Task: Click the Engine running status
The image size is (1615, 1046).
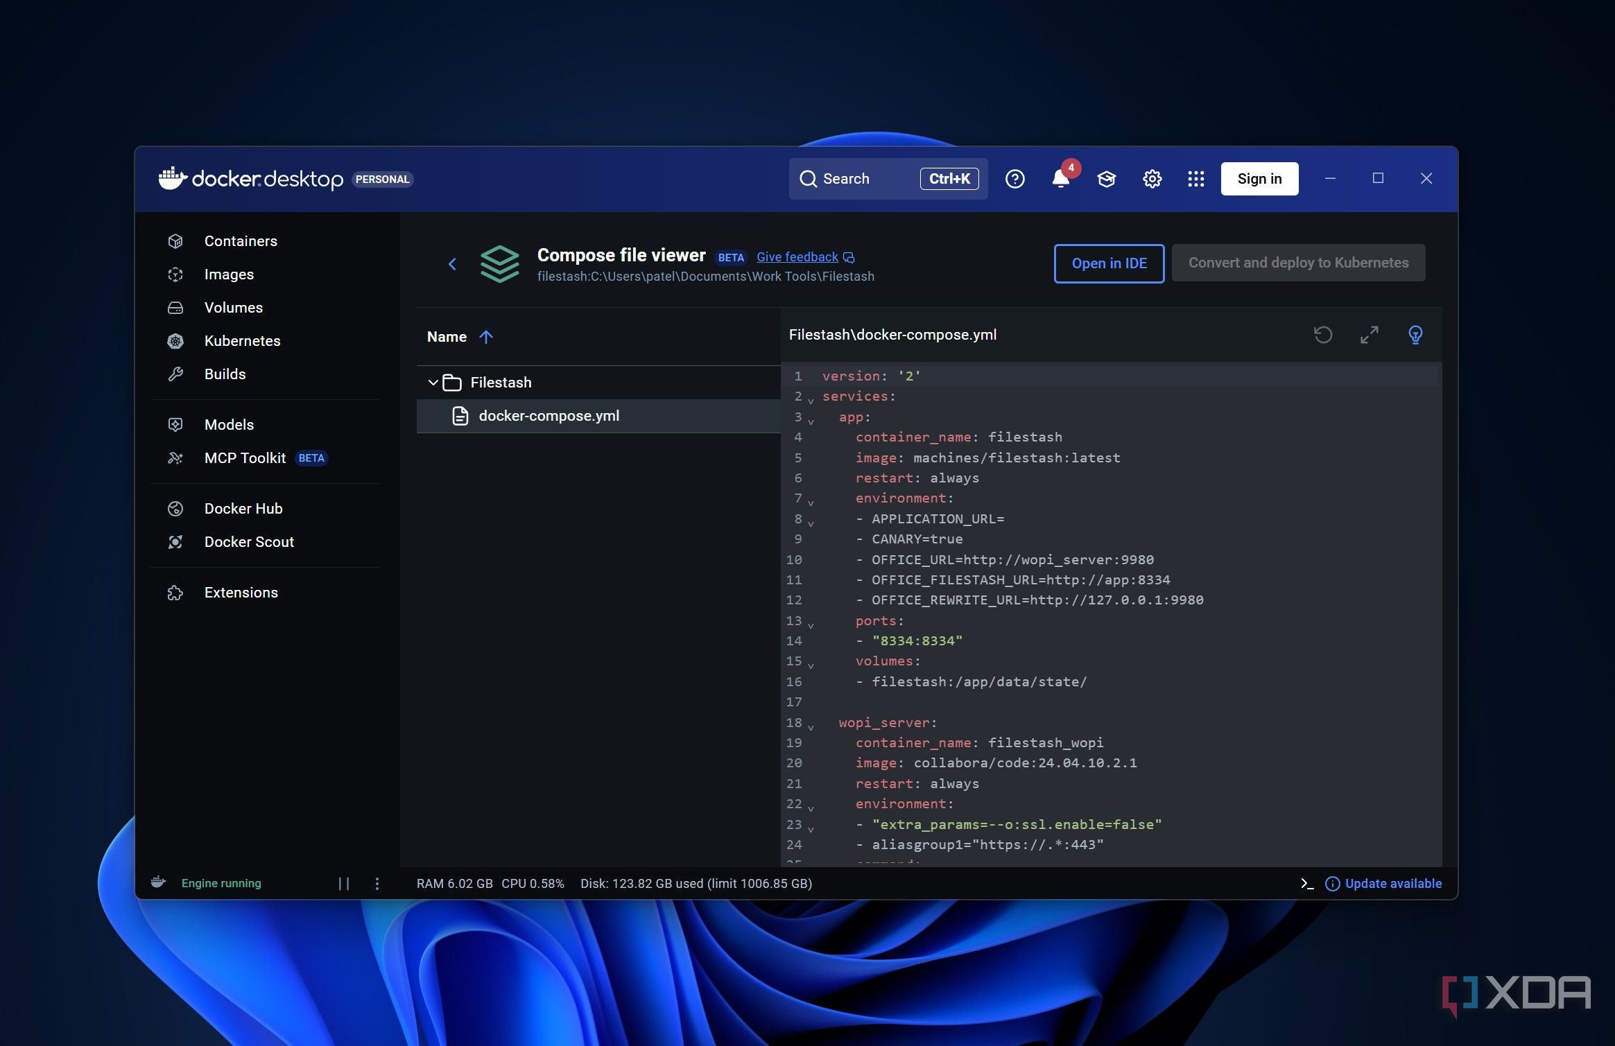Action: 221,884
